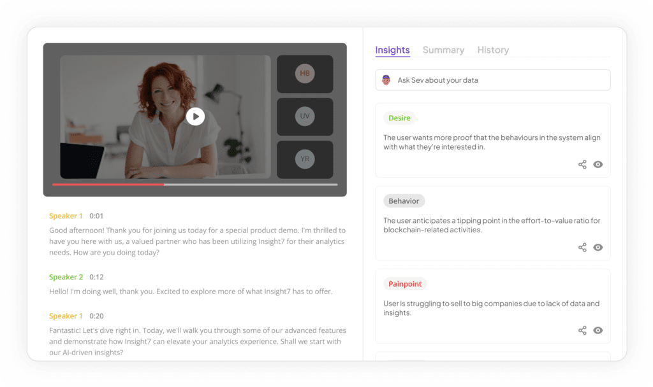Viewport: 653px width, 387px height.
Task: Jump to Speaker 2 timestamp 0:12
Action: 96,278
